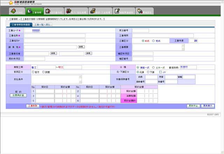This screenshot has width=224, height=154.
Task: Enable the JV checkbox
Action: point(160,72)
